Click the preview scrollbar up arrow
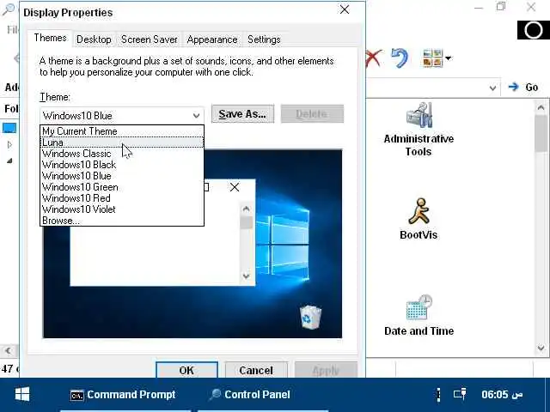The image size is (550, 412). (247, 209)
